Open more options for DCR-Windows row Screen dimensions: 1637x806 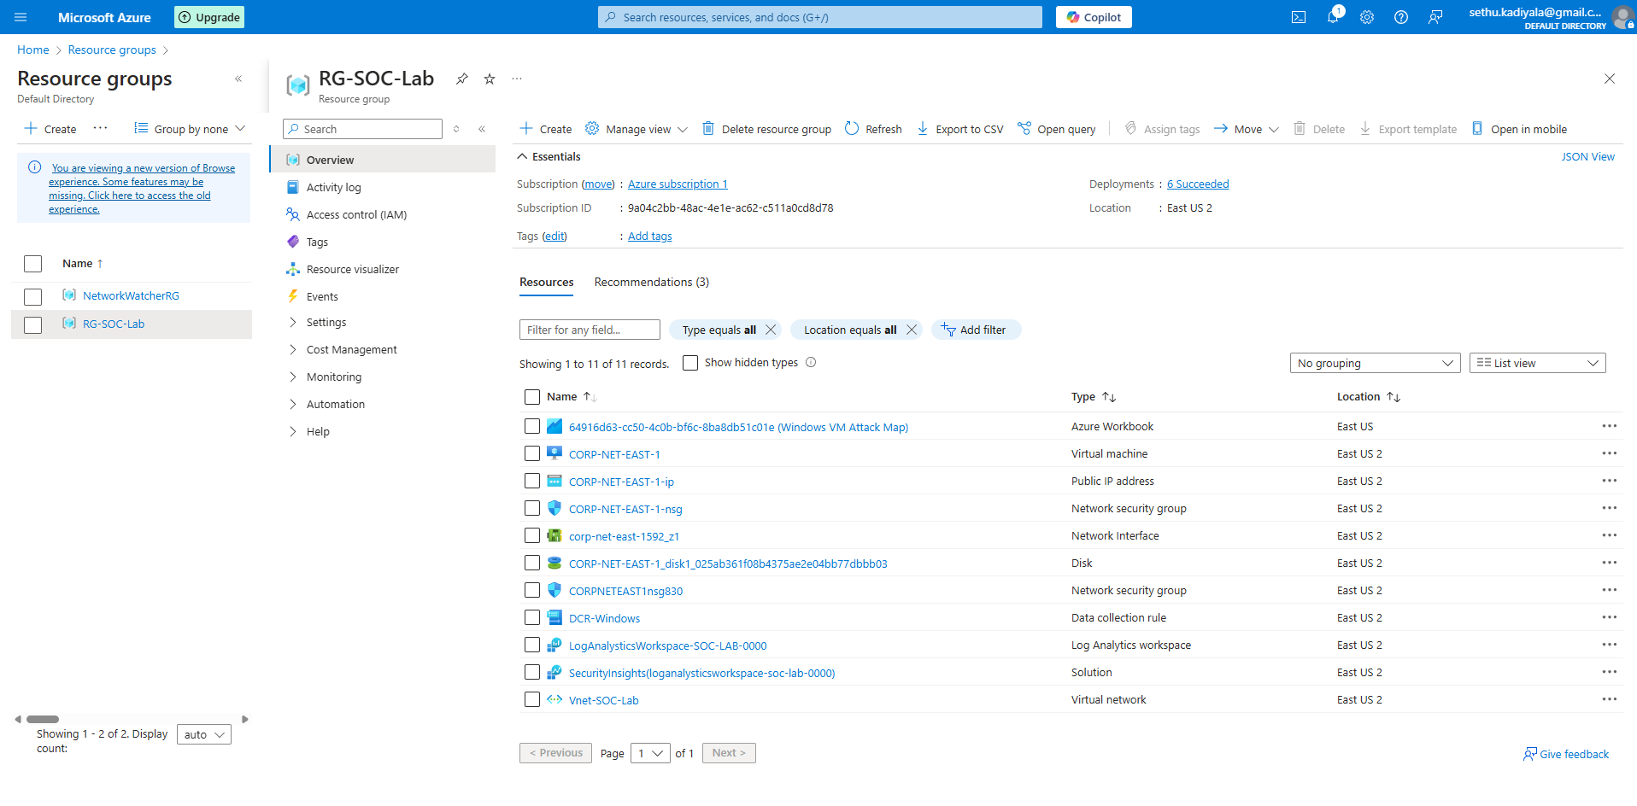pos(1610,617)
